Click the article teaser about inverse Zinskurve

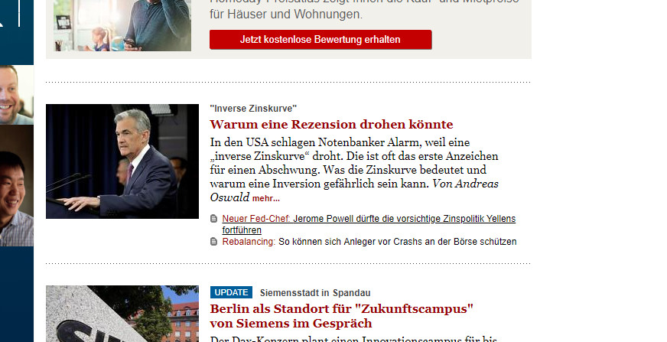click(354, 170)
